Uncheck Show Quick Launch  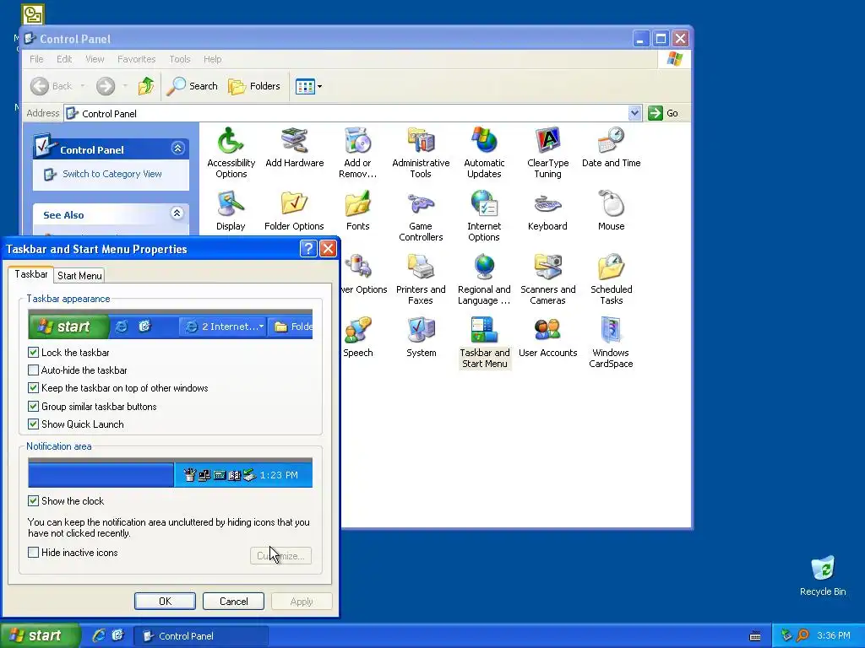(33, 424)
